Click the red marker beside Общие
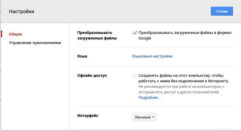The height and width of the screenshot is (131, 241). click(x=2, y=34)
